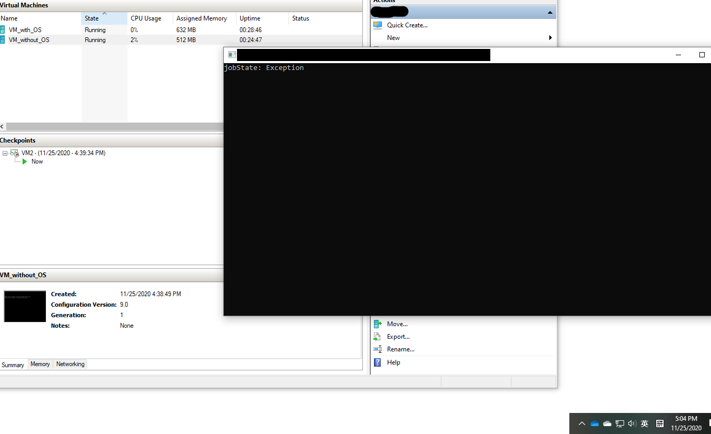Click the Quick Create icon in Actions pane
The image size is (711, 434).
[x=378, y=25]
